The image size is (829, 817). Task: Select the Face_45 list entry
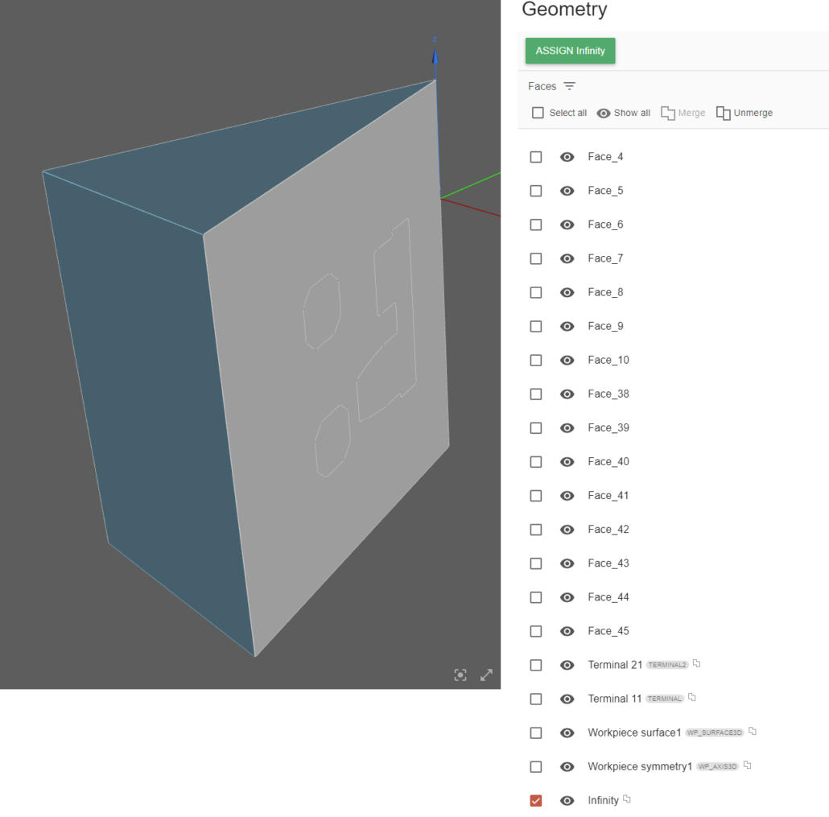point(608,631)
